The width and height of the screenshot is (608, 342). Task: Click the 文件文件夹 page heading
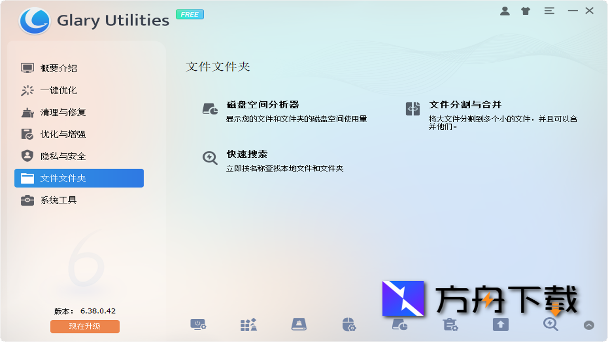coord(218,66)
